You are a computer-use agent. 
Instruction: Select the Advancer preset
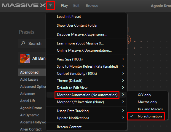point(32,94)
